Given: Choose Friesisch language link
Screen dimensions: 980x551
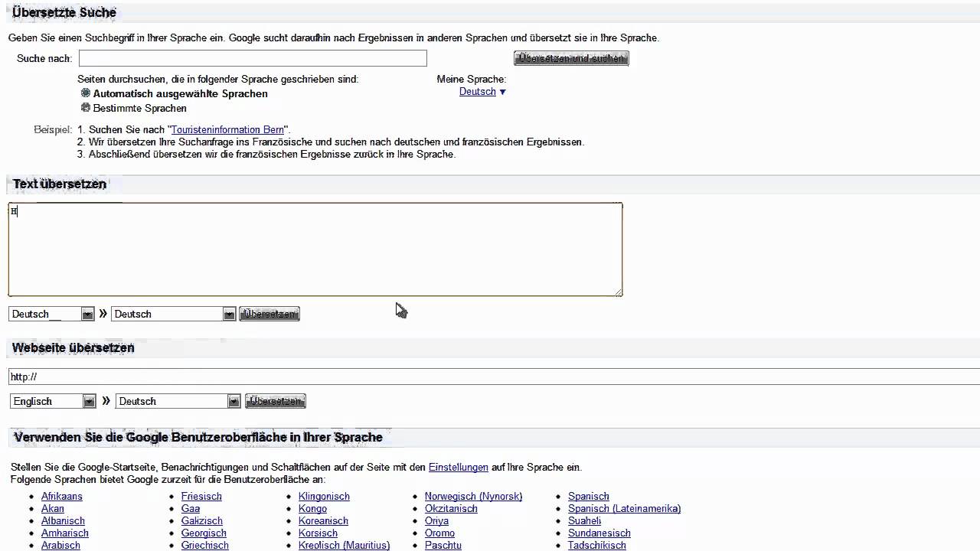Looking at the screenshot, I should [x=201, y=496].
